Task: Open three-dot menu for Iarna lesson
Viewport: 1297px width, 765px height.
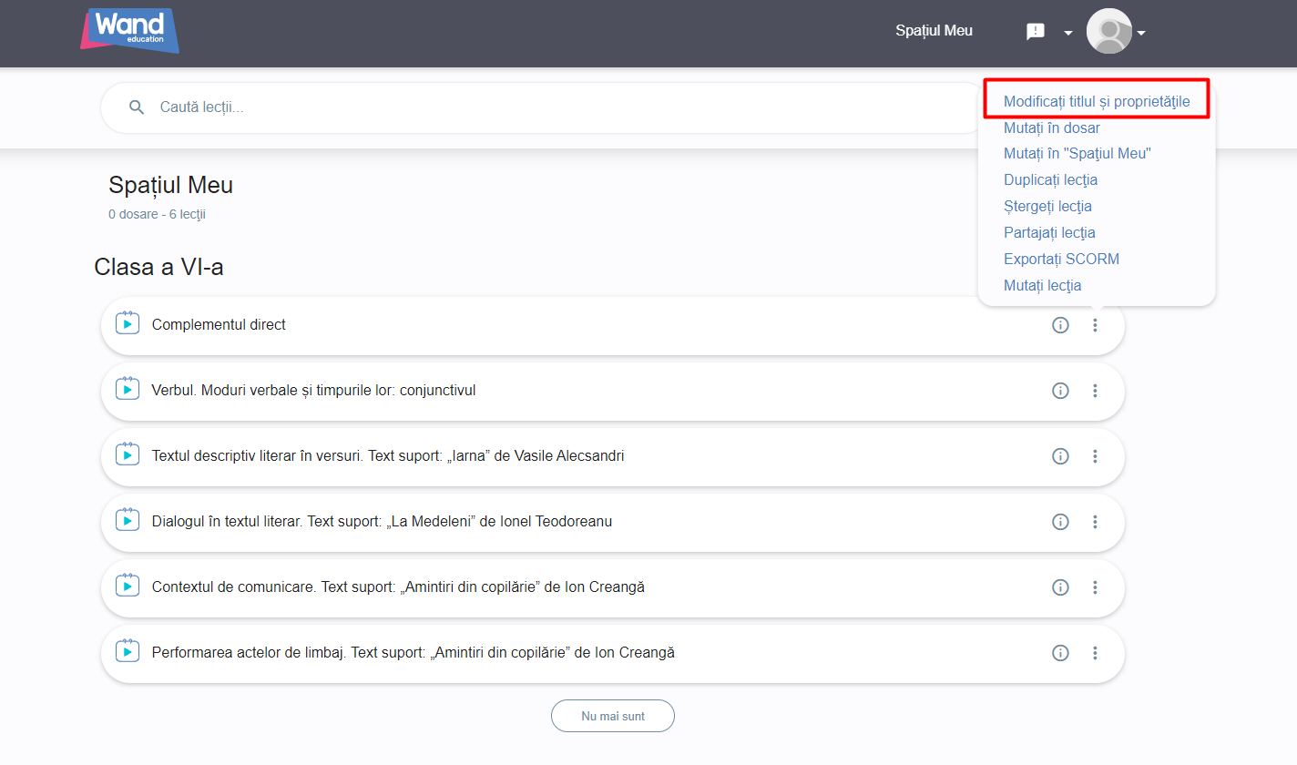Action: (x=1095, y=456)
